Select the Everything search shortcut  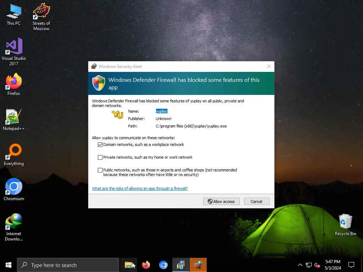[x=14, y=155]
